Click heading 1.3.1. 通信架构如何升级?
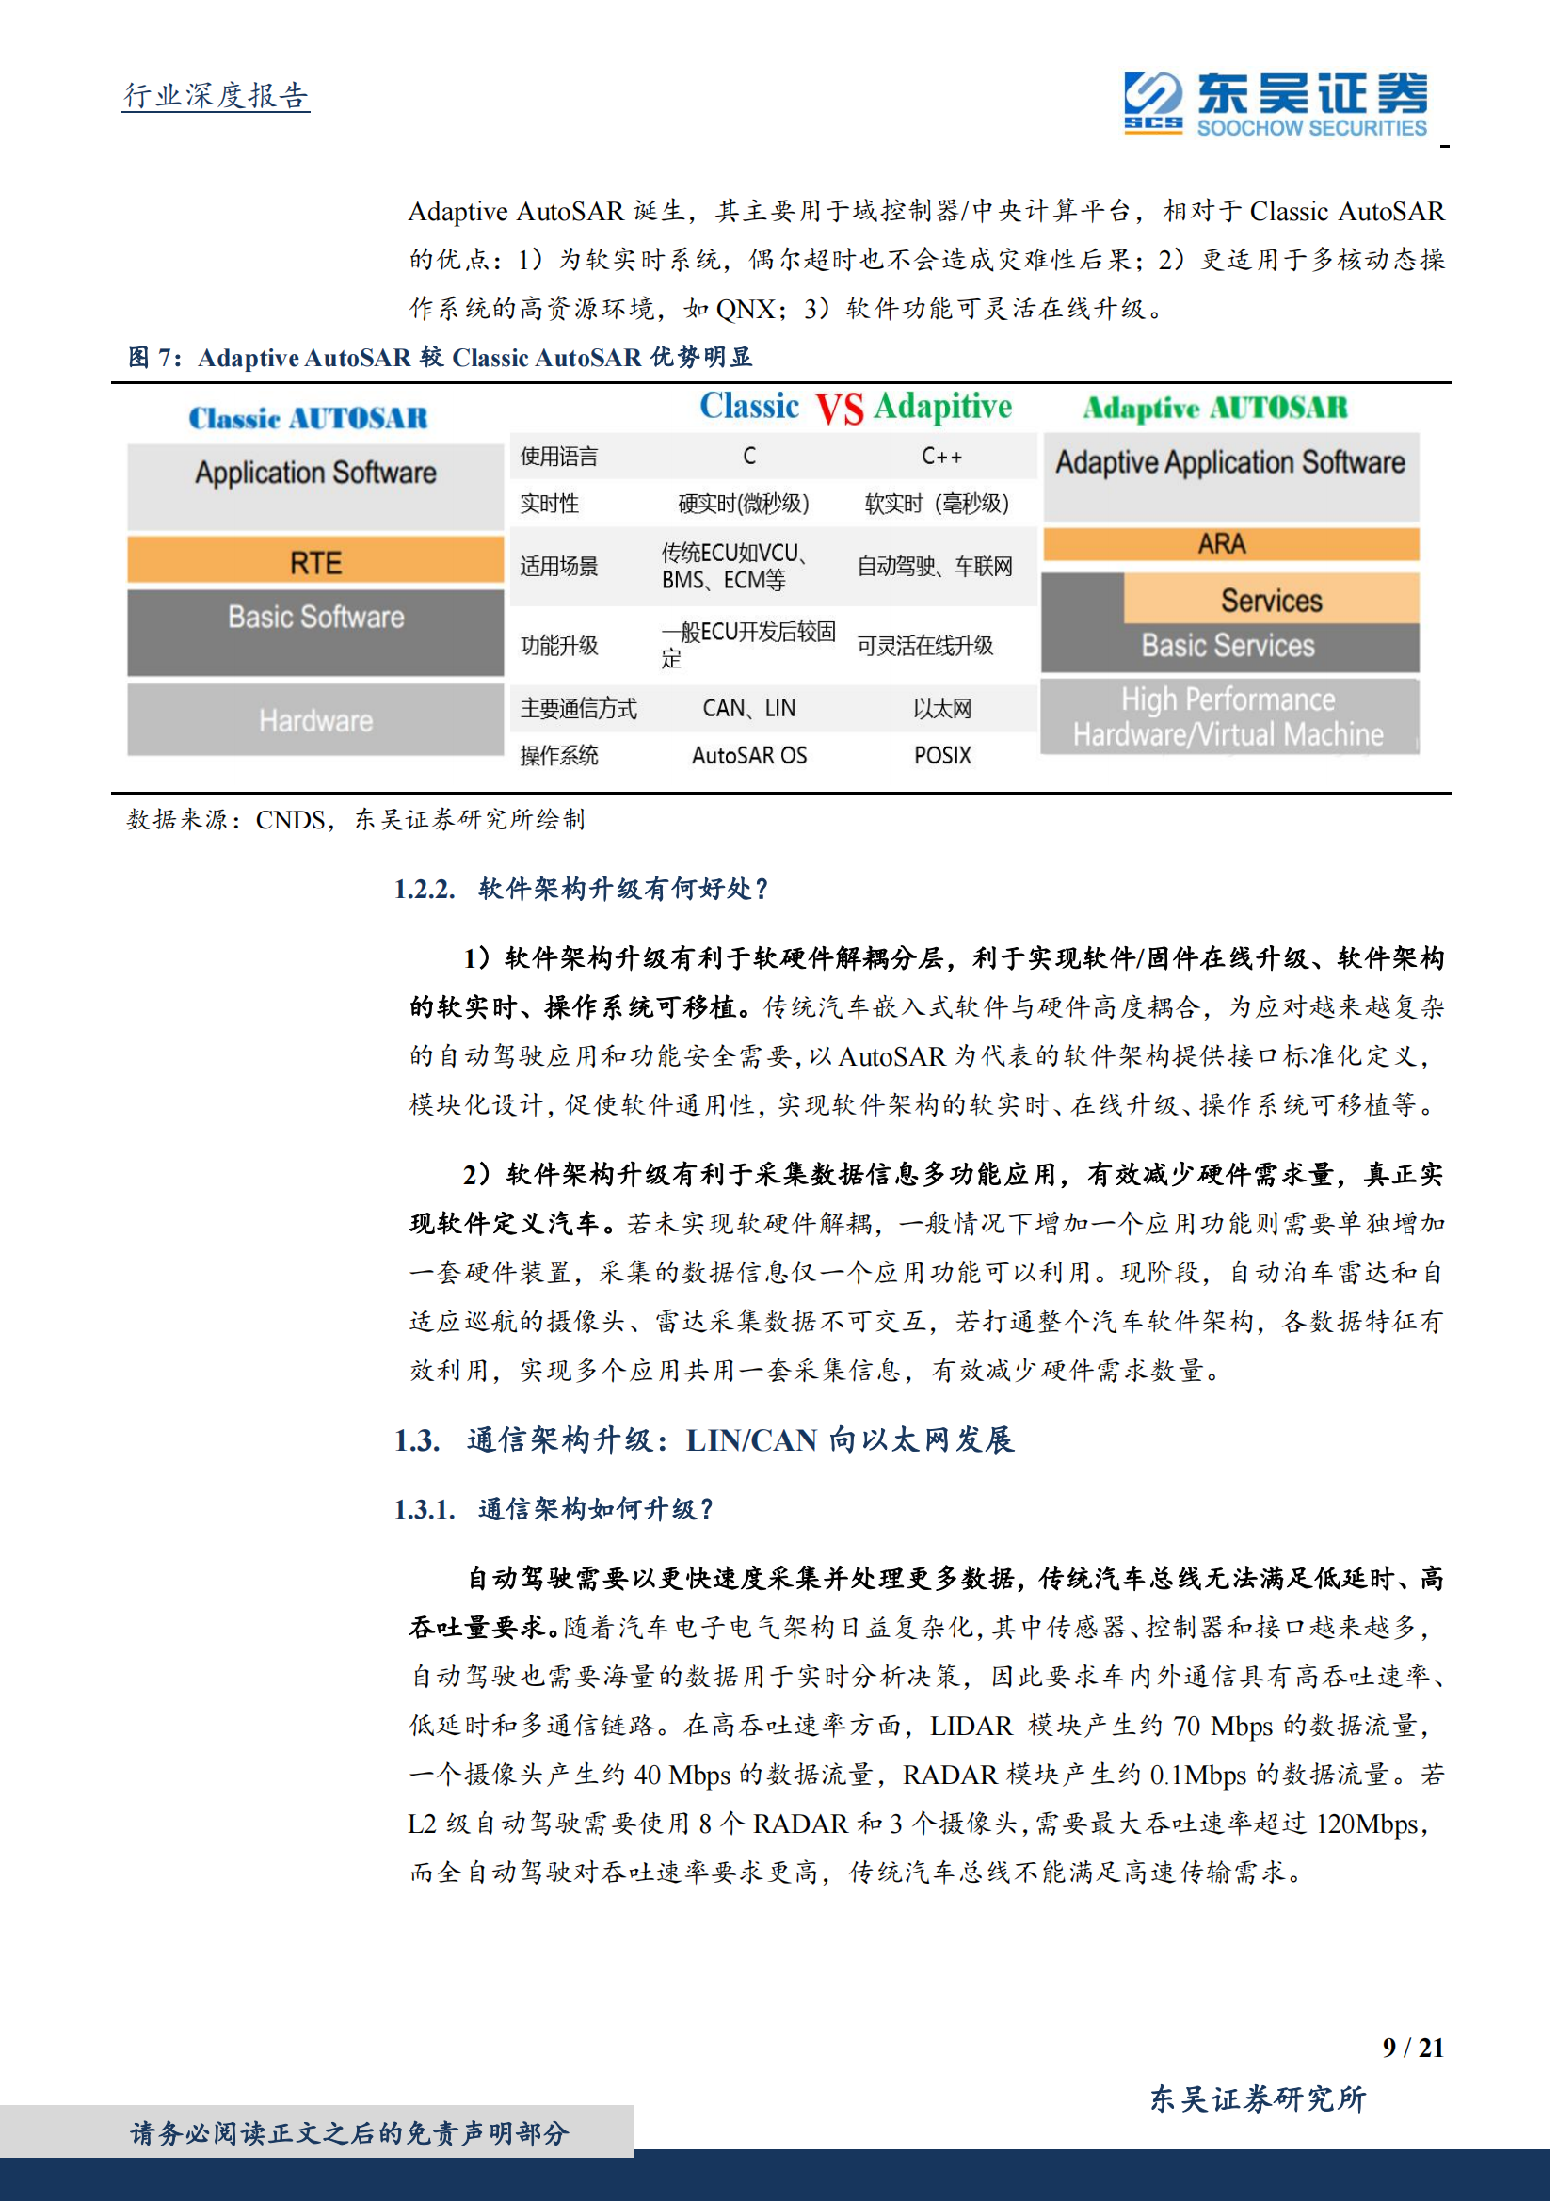1557x2202 pixels. click(x=554, y=1509)
